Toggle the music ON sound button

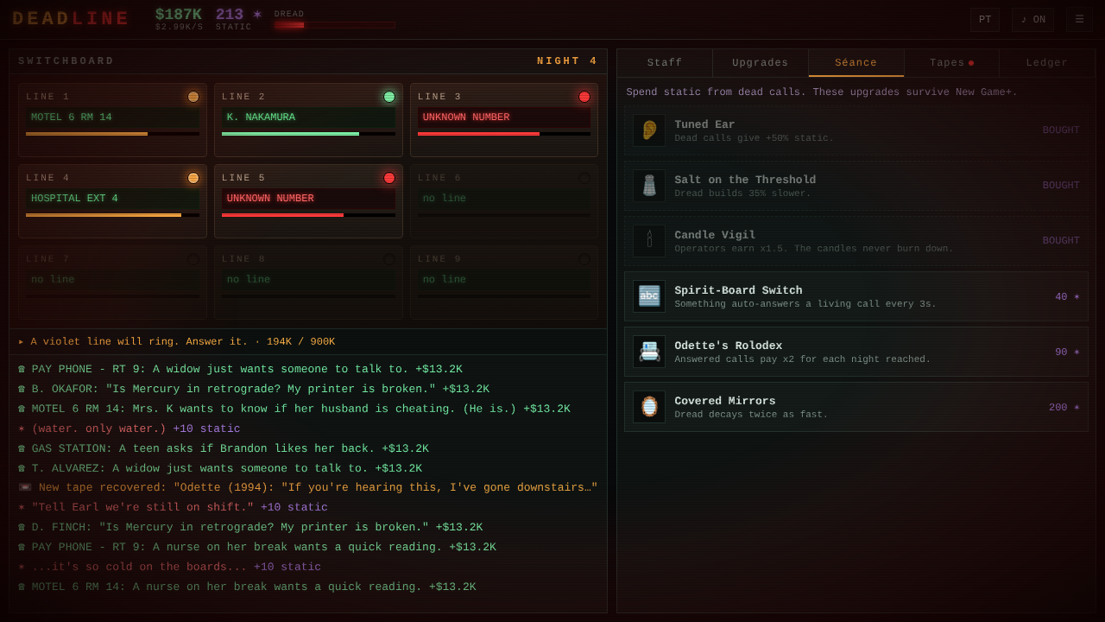[1032, 20]
